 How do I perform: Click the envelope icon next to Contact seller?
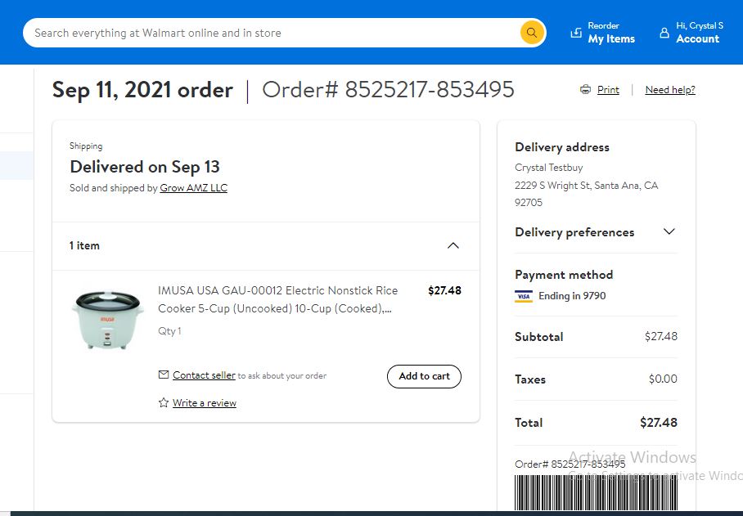pyautogui.click(x=164, y=375)
